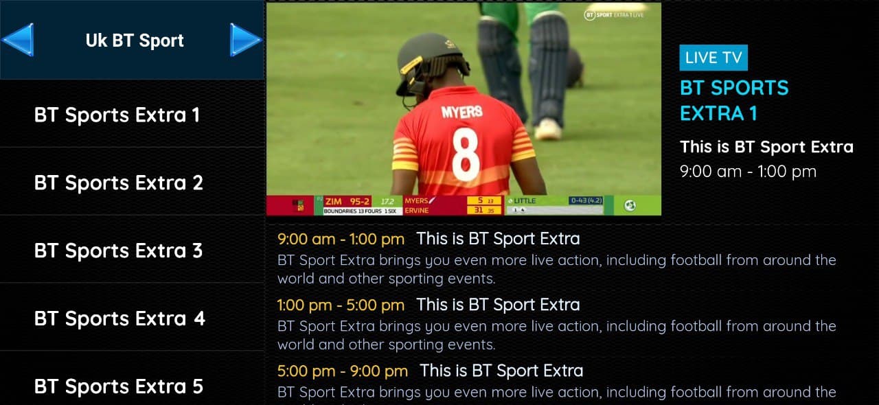Click the ZIM 95-2 score in the video
Screen dimensions: 879x405
(x=347, y=201)
